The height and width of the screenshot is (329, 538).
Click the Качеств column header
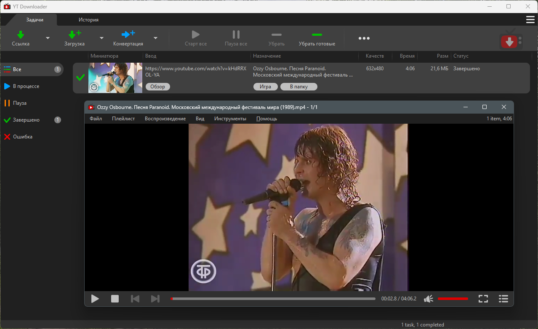(375, 56)
